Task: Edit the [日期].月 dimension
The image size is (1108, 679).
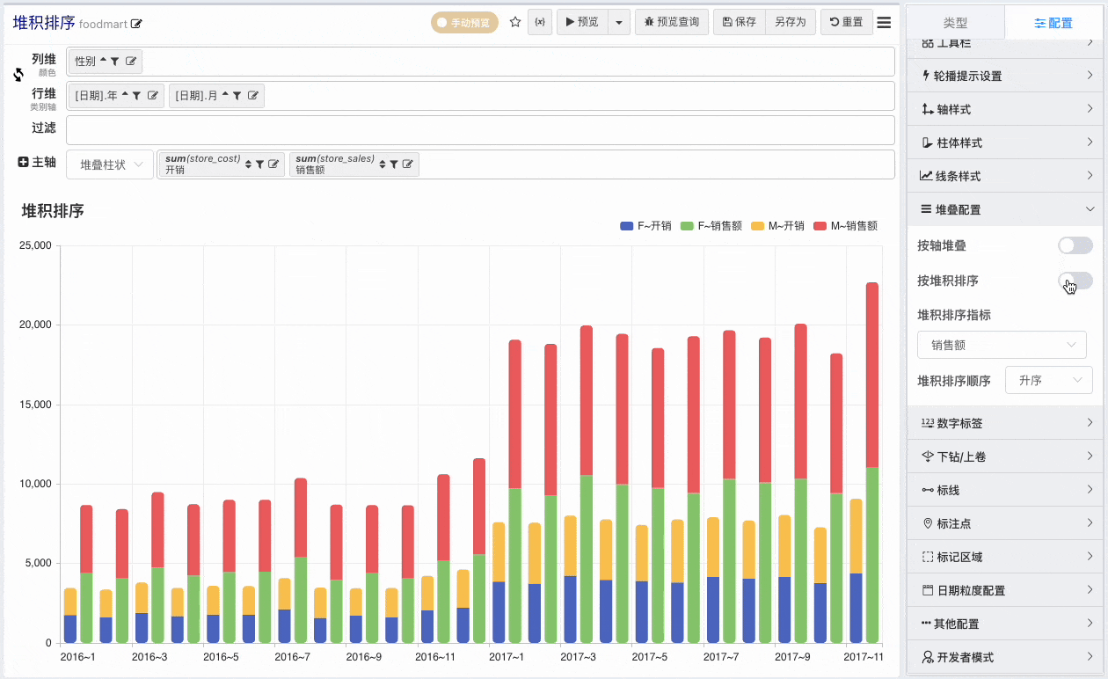Action: pos(253,96)
